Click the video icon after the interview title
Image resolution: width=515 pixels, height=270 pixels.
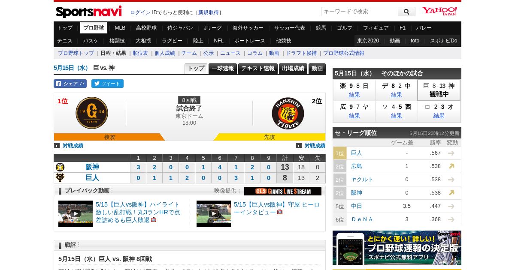280,212
